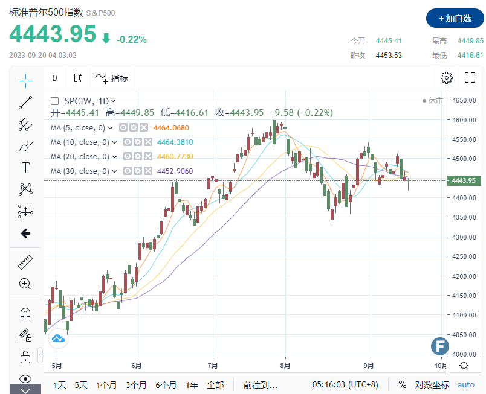Screen dimensions: 486x394
Task: Open chart settings gear icon
Action: coord(446,78)
